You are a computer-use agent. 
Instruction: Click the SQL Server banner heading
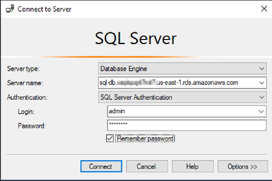pyautogui.click(x=136, y=39)
